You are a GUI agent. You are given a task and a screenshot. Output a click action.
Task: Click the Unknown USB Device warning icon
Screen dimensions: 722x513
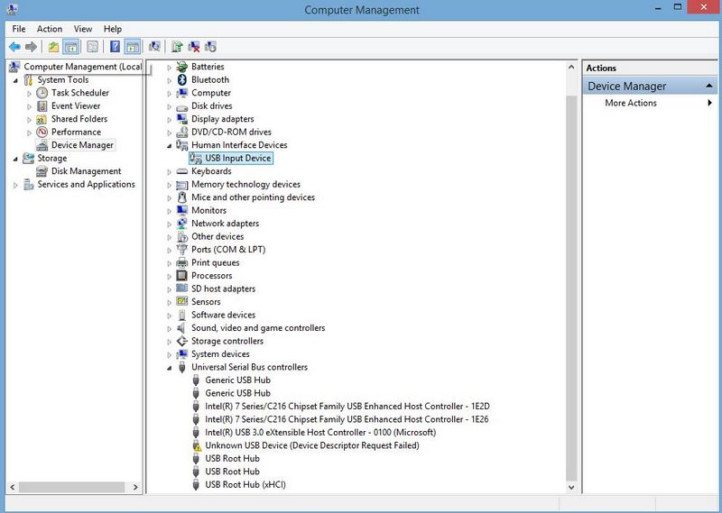point(196,445)
